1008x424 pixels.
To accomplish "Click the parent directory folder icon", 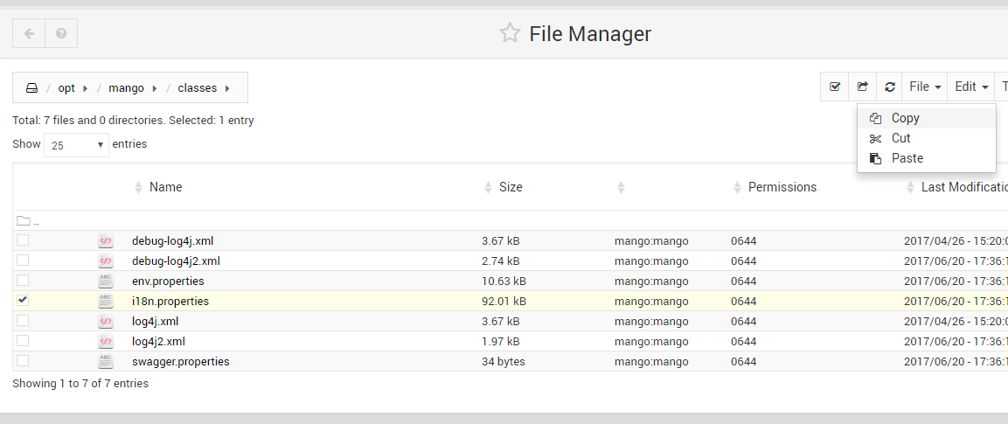I will (24, 221).
